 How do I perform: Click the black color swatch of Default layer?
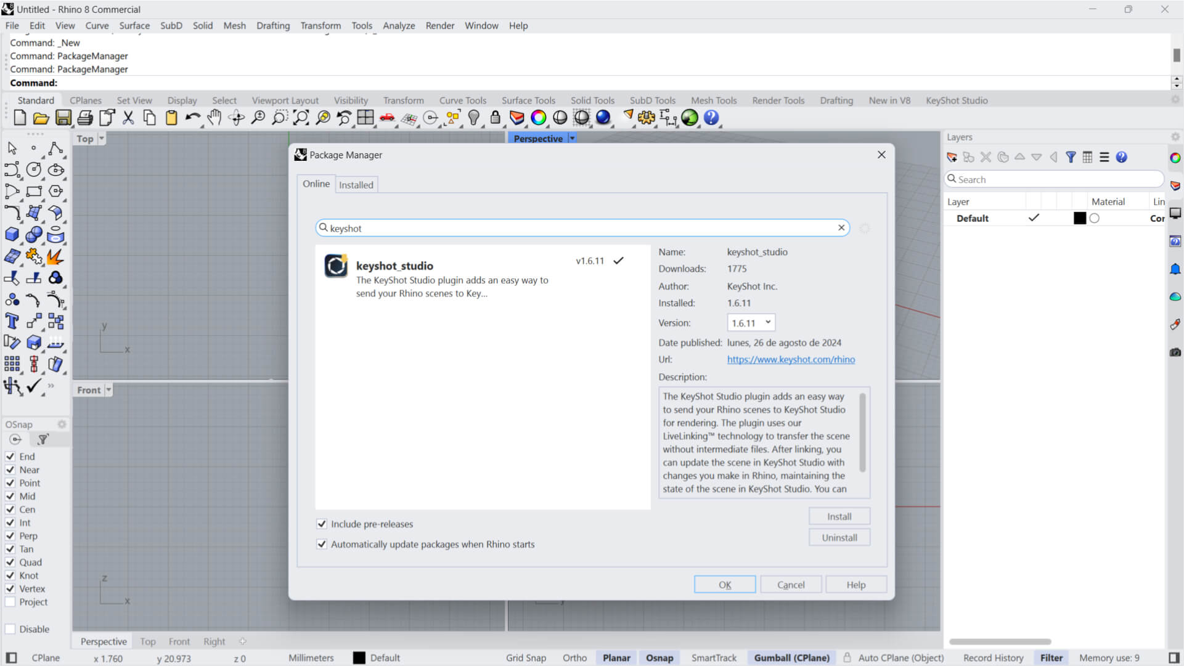pos(1080,219)
